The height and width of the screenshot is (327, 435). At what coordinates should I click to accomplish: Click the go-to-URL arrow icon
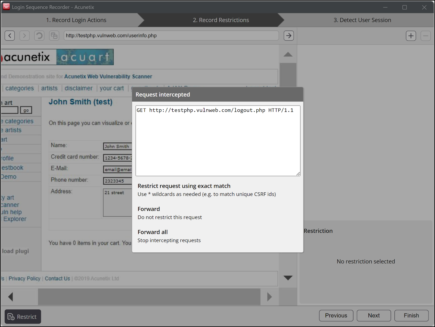pos(289,36)
